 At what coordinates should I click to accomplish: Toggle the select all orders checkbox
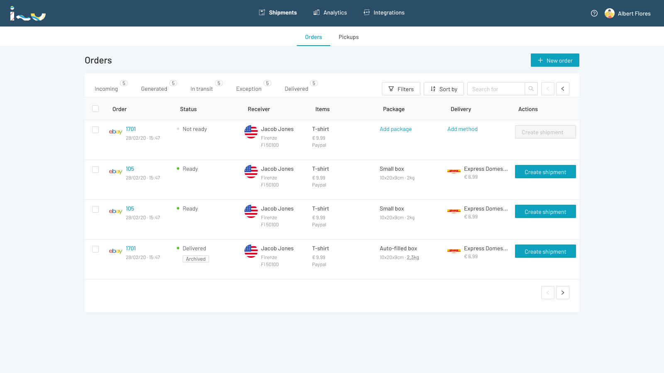pos(95,109)
